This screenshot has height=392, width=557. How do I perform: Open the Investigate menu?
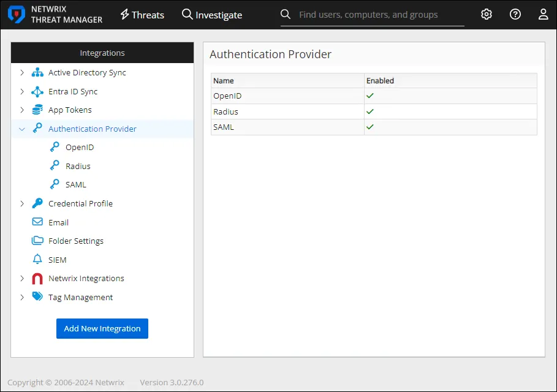coord(212,15)
